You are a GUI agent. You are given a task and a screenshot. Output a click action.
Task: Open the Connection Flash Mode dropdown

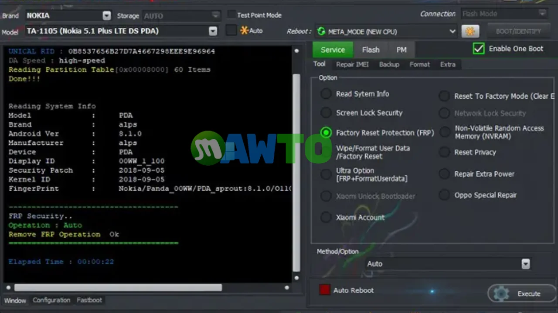[x=542, y=13]
